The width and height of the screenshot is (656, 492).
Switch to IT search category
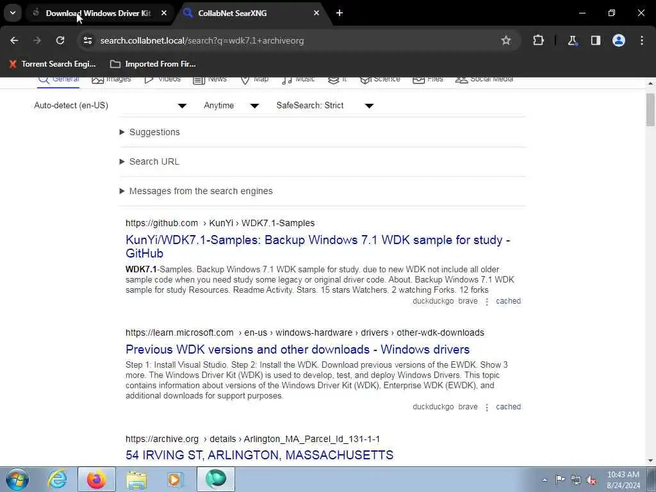click(x=337, y=79)
